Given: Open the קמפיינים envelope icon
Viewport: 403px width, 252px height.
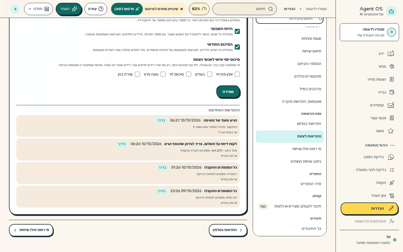Looking at the screenshot, I should [391, 105].
